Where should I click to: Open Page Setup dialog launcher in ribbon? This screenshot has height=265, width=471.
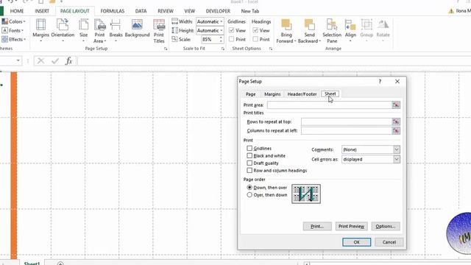(x=166, y=49)
